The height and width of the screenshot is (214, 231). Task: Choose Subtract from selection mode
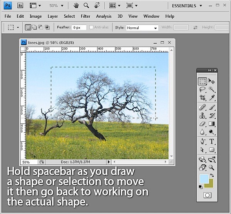pos(41,27)
